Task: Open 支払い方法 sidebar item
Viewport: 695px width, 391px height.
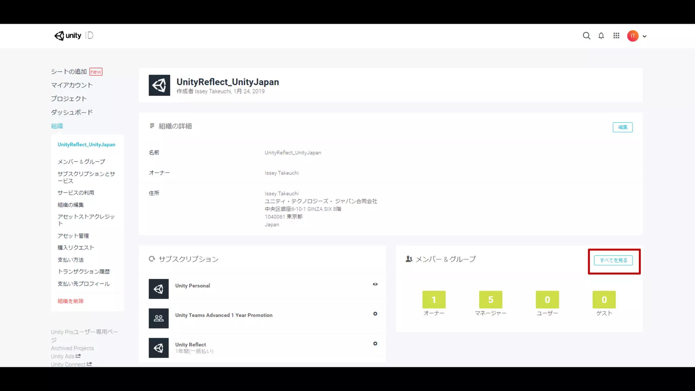Action: (71, 260)
